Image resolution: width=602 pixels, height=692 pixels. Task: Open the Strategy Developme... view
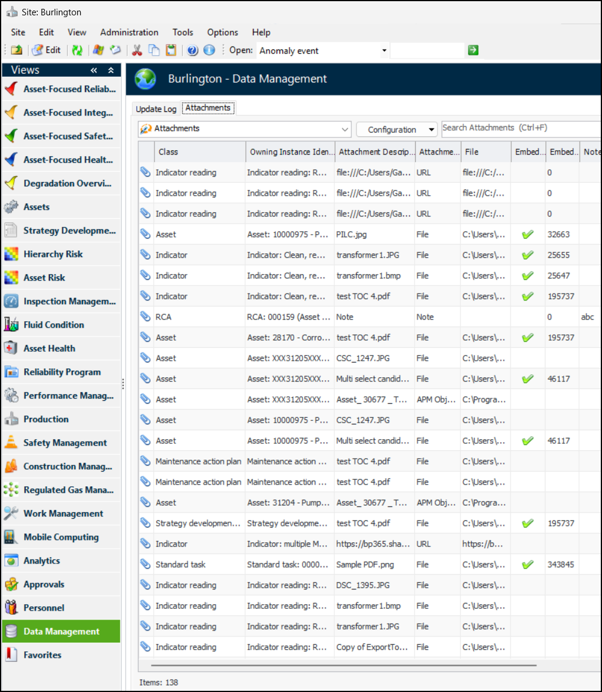[61, 230]
